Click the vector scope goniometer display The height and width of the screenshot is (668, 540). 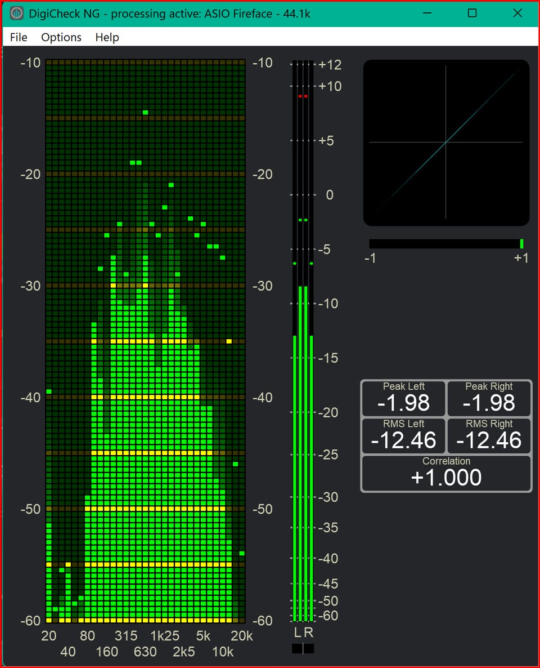tap(446, 142)
